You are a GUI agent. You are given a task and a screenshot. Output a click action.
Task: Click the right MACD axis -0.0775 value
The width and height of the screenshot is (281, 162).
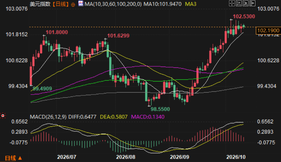pyautogui.click(x=266, y=143)
